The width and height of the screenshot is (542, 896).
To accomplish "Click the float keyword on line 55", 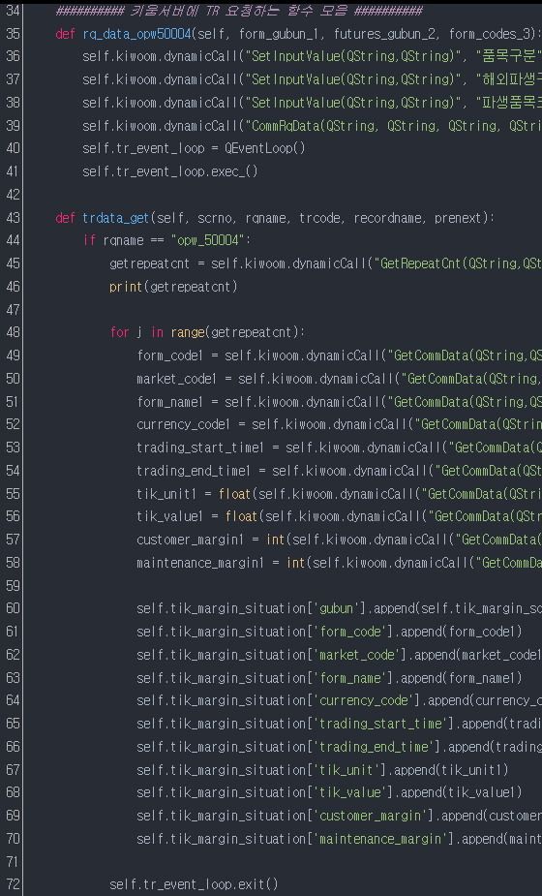I will 234,494.
